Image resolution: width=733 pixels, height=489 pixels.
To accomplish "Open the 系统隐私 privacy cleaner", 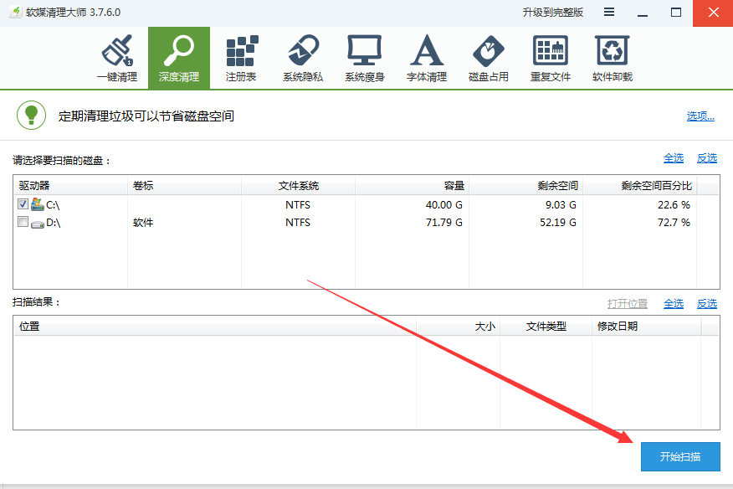I will tap(302, 58).
